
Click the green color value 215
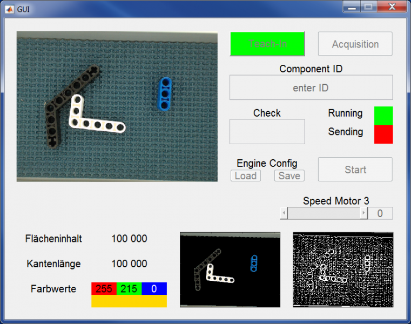(129, 288)
